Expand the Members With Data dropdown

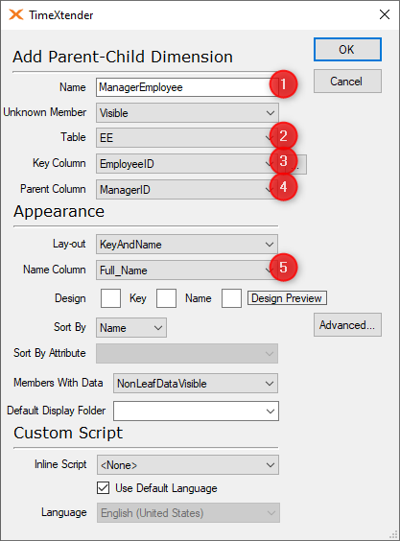196,384
